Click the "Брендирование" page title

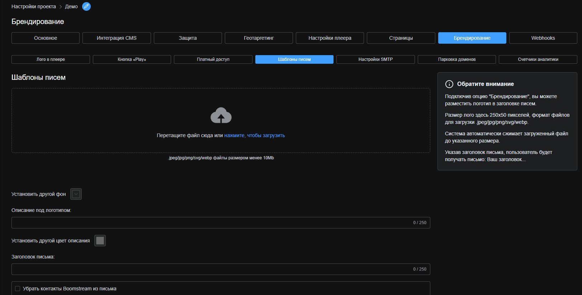38,21
